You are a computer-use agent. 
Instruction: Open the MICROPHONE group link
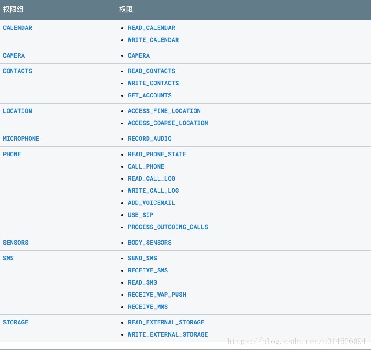[21, 139]
